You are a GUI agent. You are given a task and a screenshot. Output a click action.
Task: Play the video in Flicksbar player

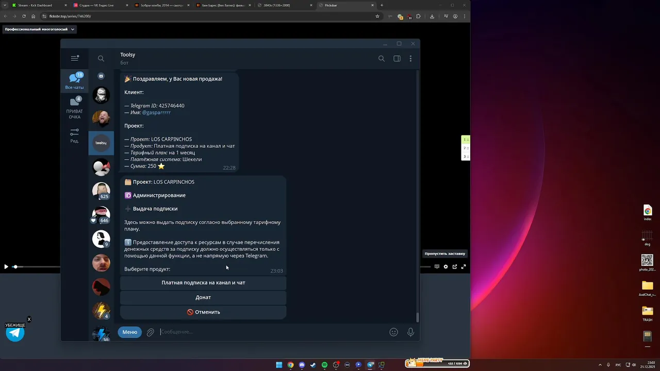click(x=6, y=266)
